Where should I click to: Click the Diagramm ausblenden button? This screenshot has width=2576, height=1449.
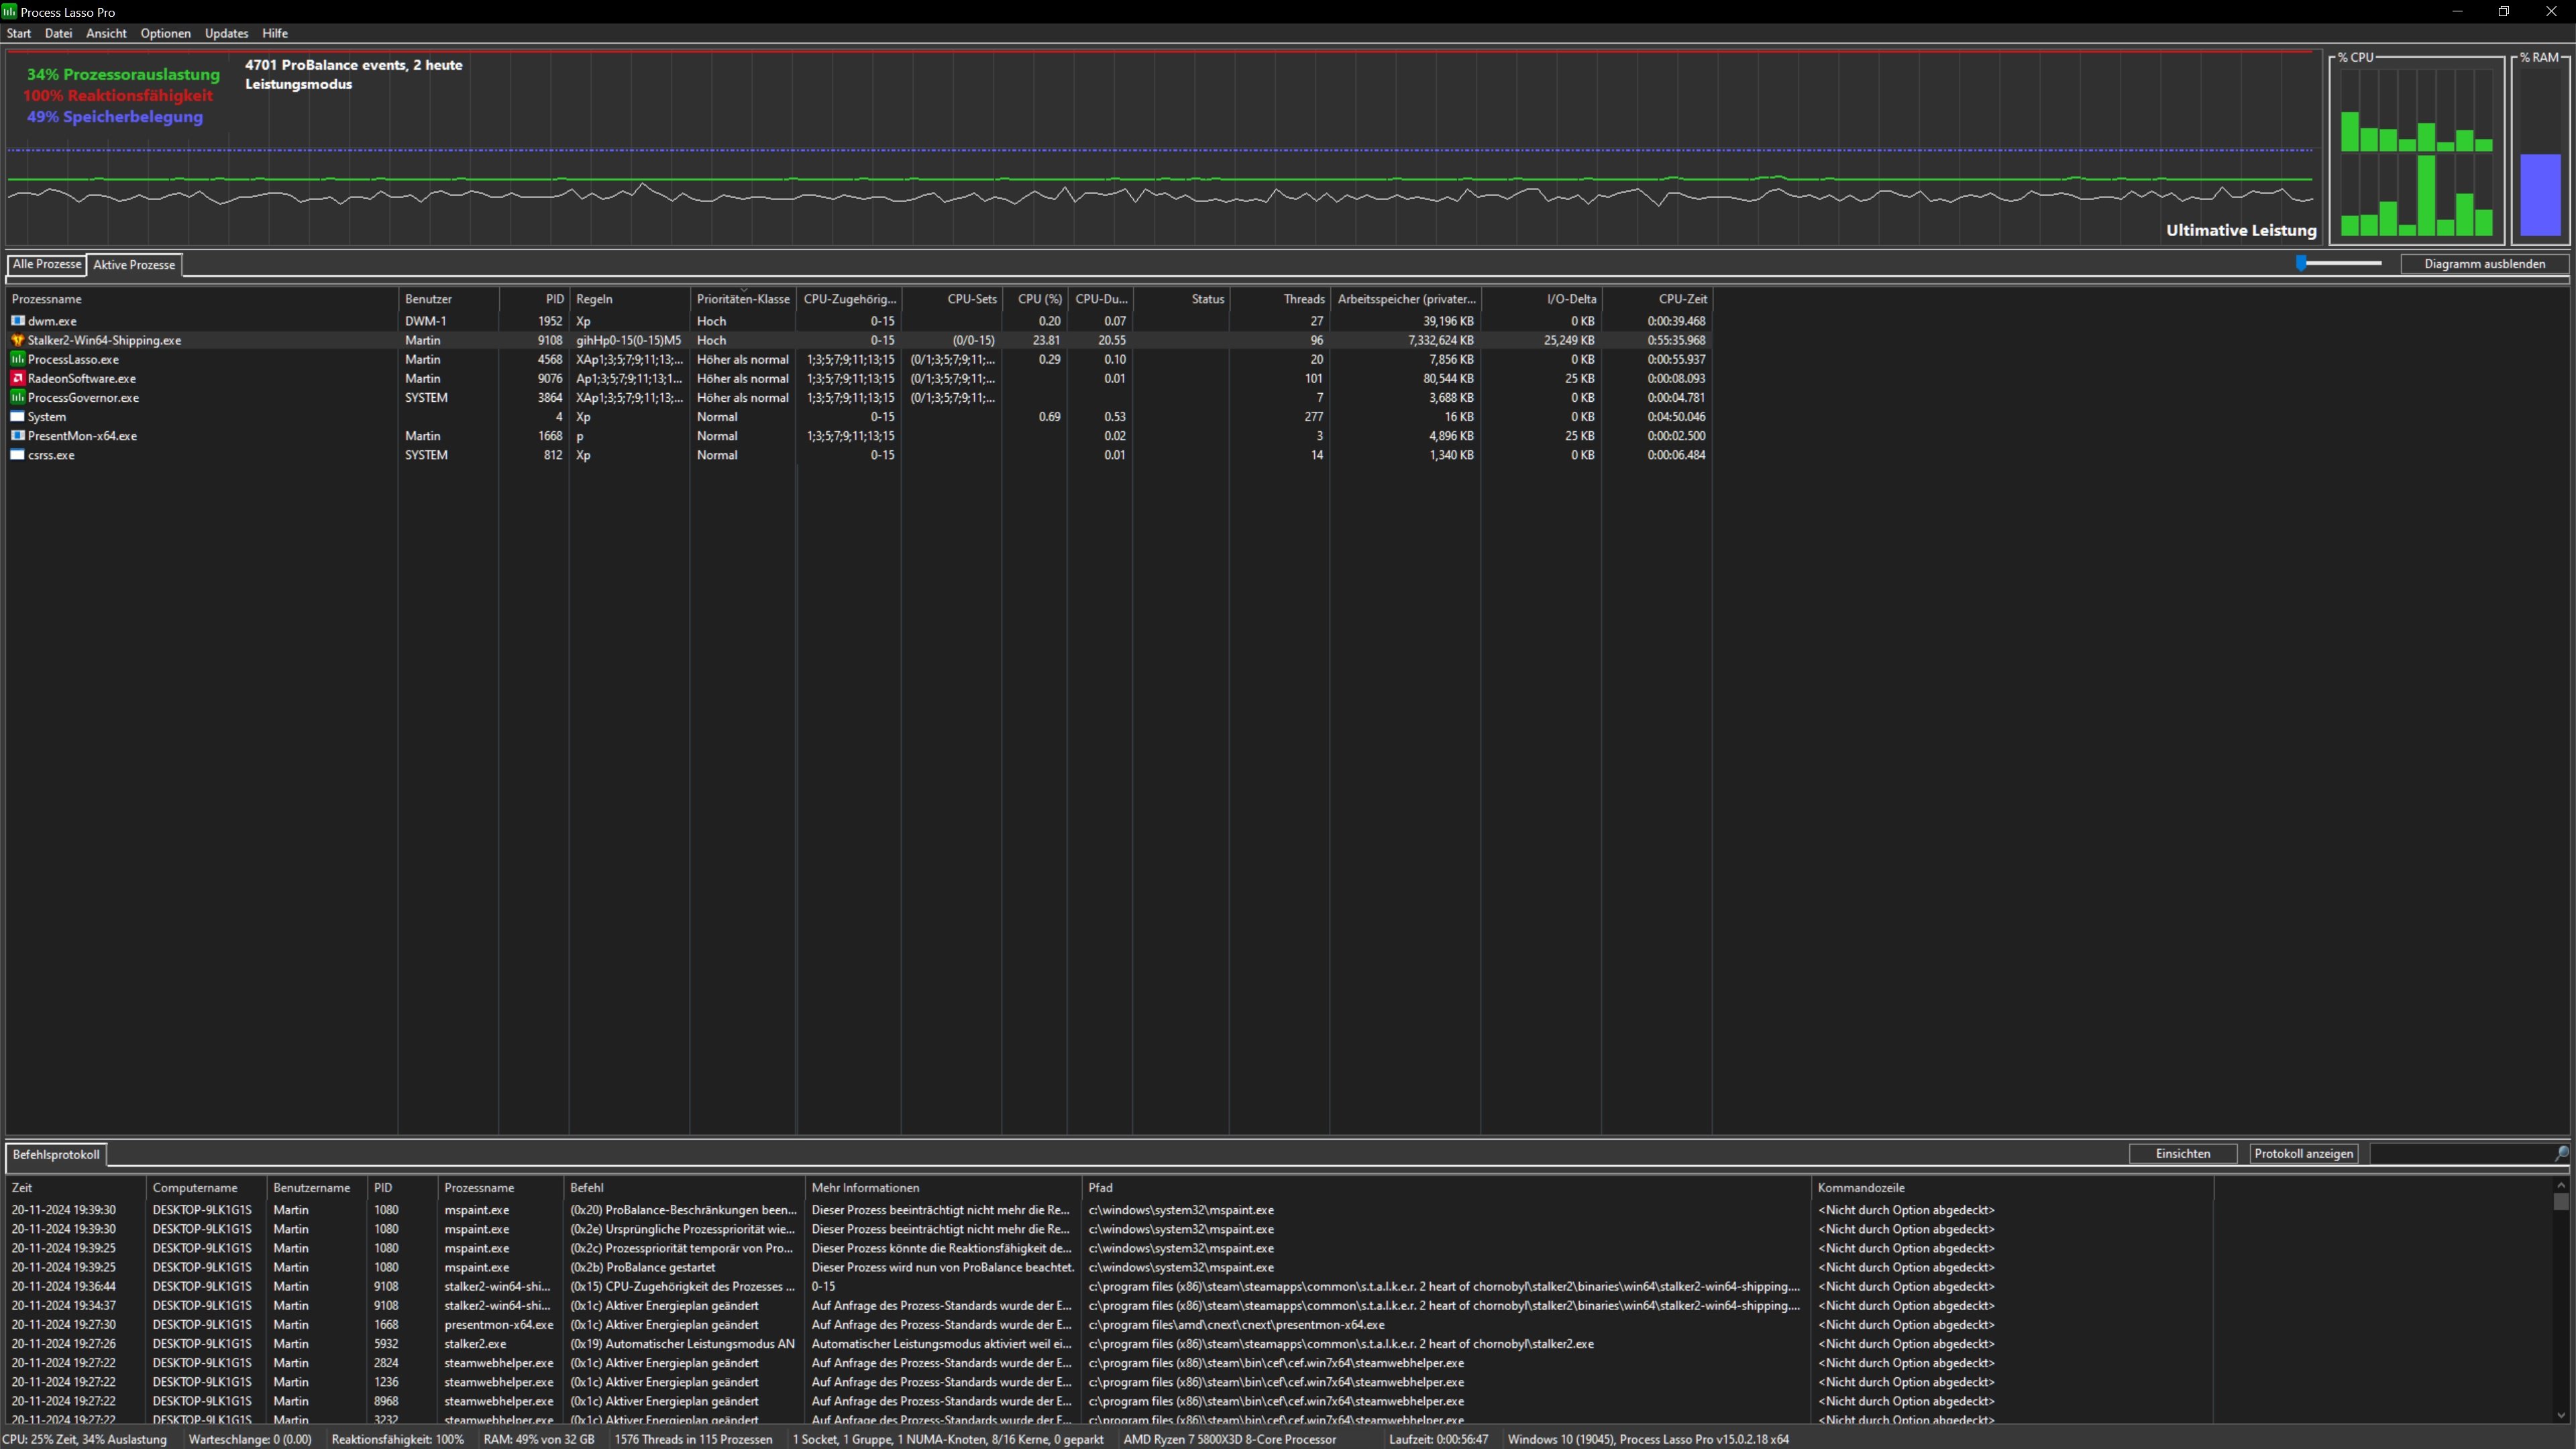2486,263
